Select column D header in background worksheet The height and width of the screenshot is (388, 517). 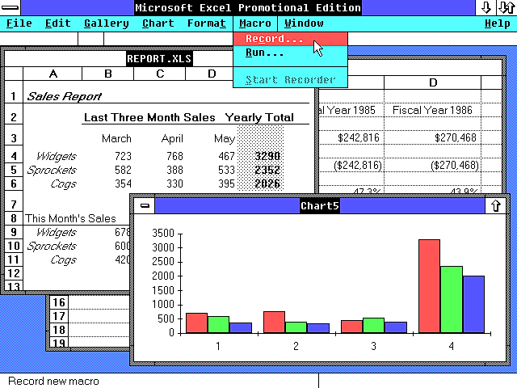point(433,82)
